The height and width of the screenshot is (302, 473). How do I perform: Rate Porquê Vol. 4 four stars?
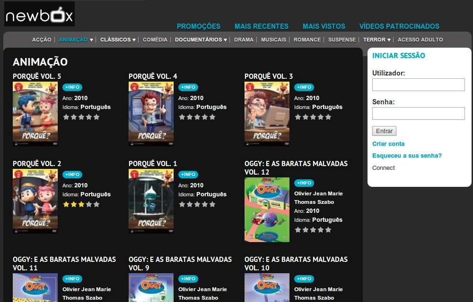204,117
